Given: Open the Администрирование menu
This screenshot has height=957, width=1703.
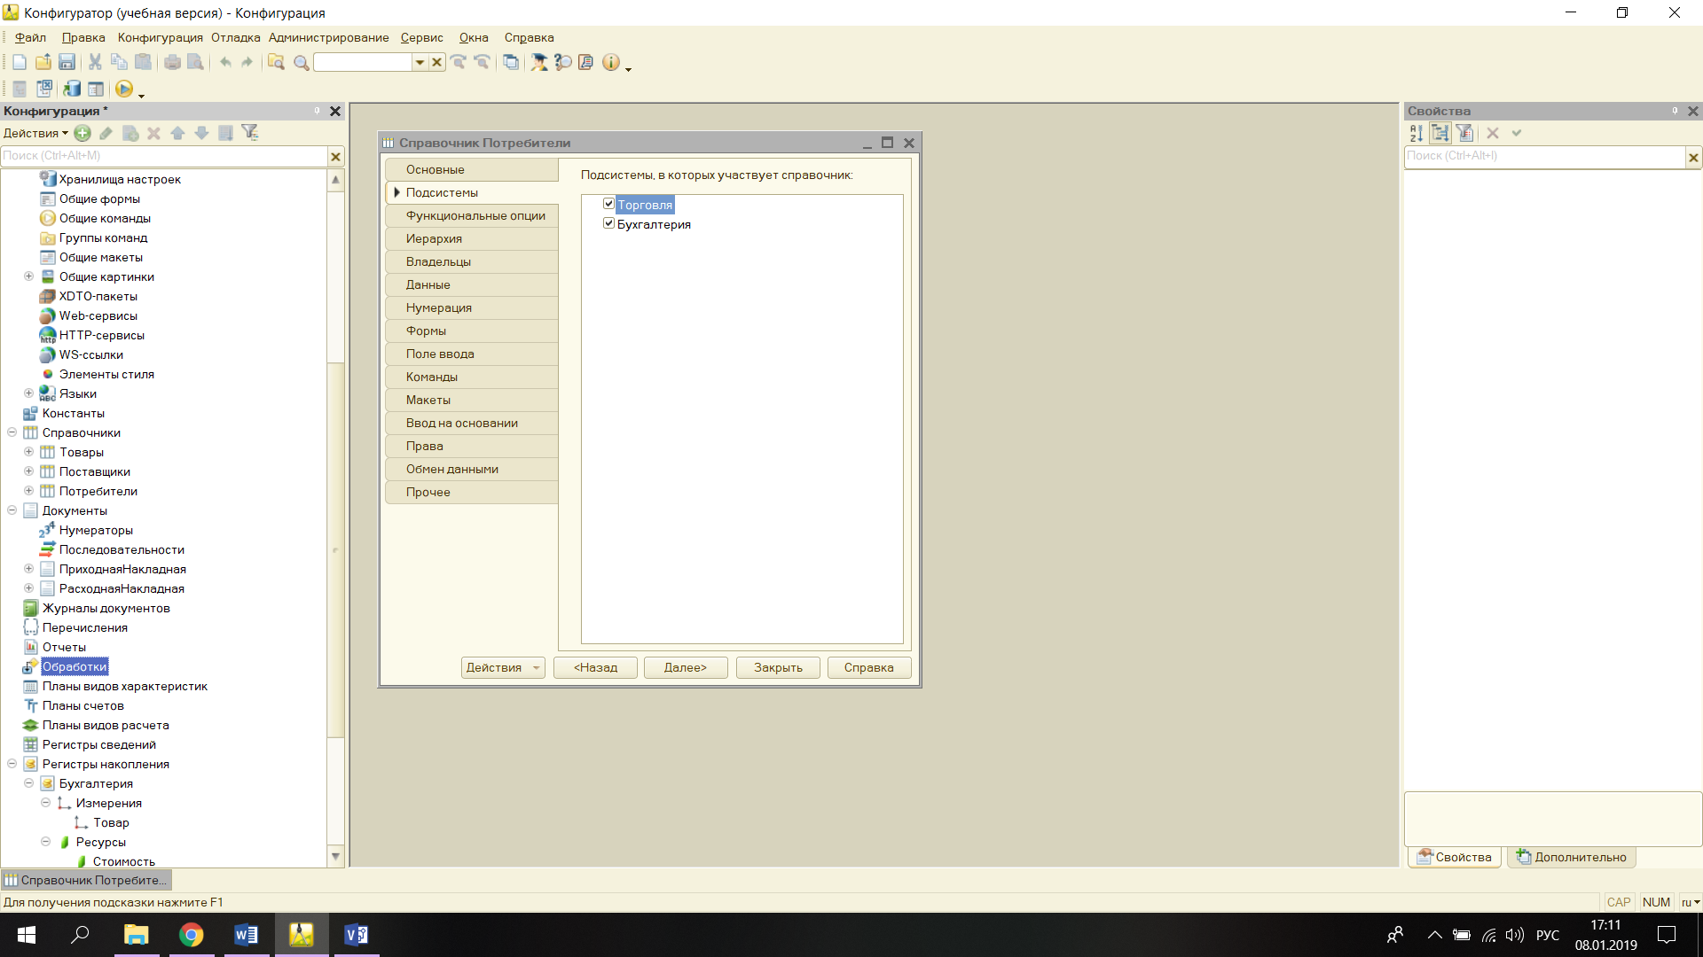Looking at the screenshot, I should tap(328, 37).
